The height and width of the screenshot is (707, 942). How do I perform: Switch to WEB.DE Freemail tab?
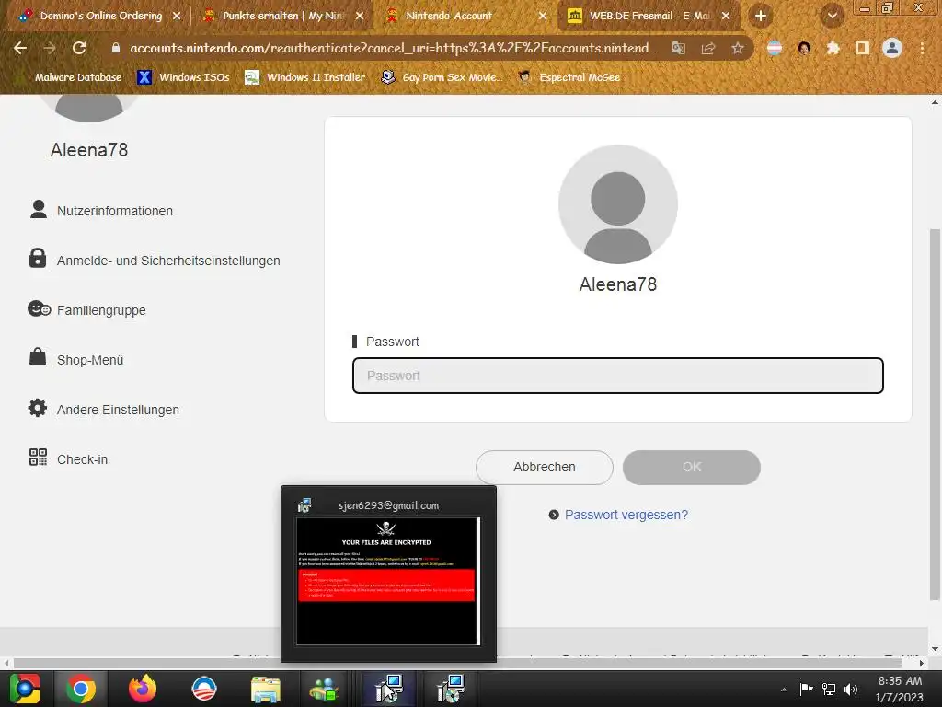tap(649, 17)
